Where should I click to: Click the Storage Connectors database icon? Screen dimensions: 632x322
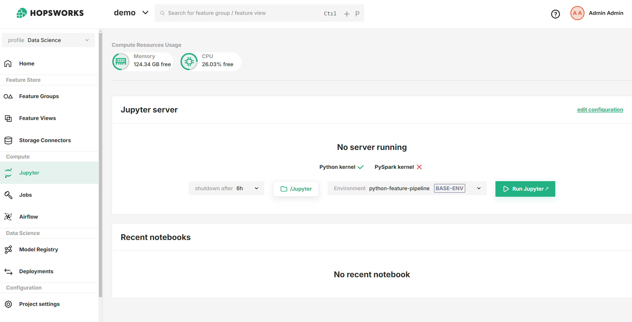point(8,140)
